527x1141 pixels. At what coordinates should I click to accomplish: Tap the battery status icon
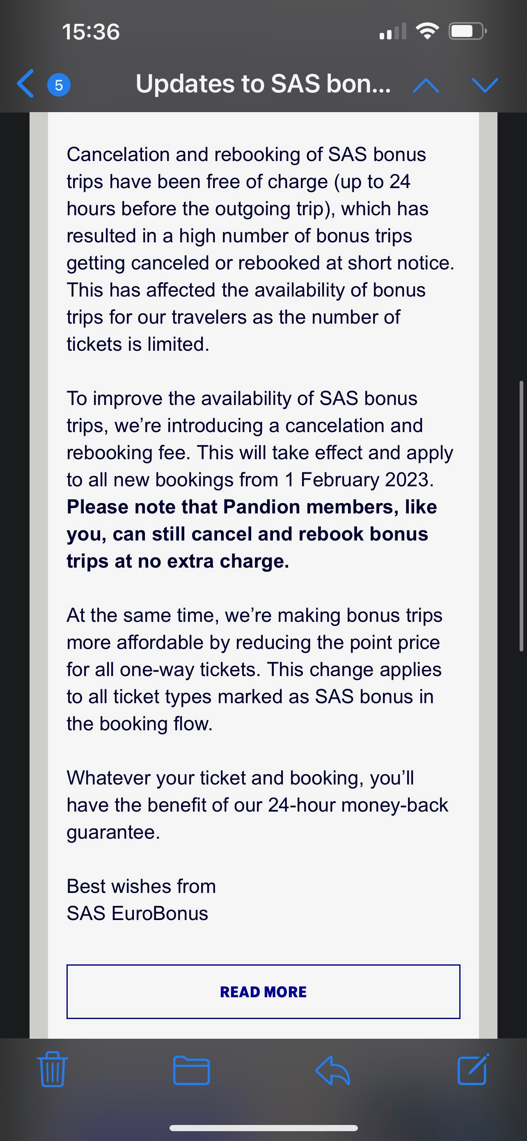pos(467,31)
